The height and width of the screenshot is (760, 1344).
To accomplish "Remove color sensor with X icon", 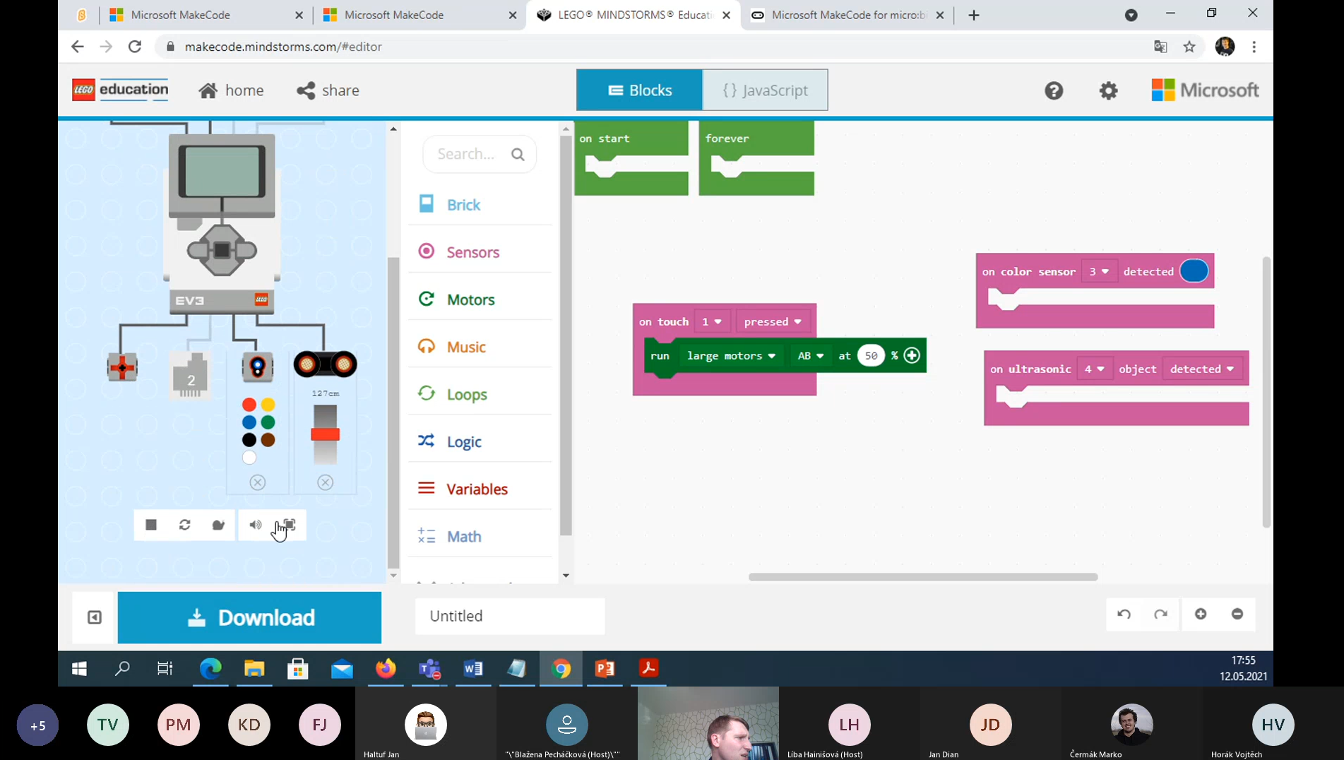I will point(258,482).
